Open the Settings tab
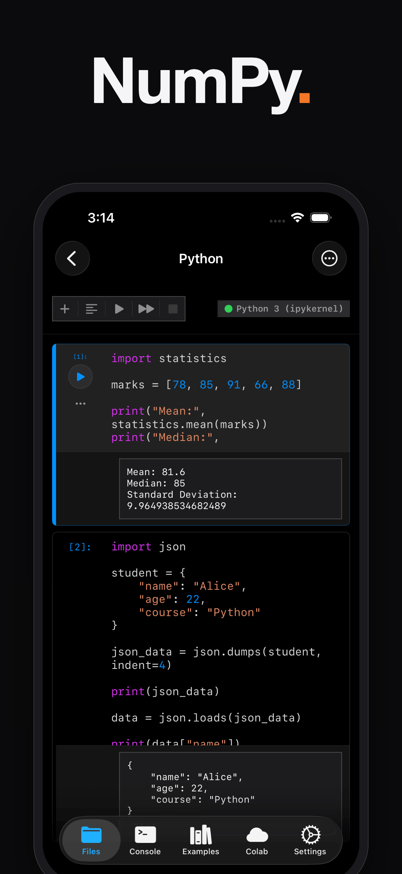 (310, 841)
